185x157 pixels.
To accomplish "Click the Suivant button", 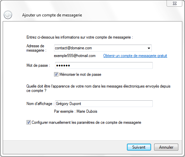I will [139, 147].
